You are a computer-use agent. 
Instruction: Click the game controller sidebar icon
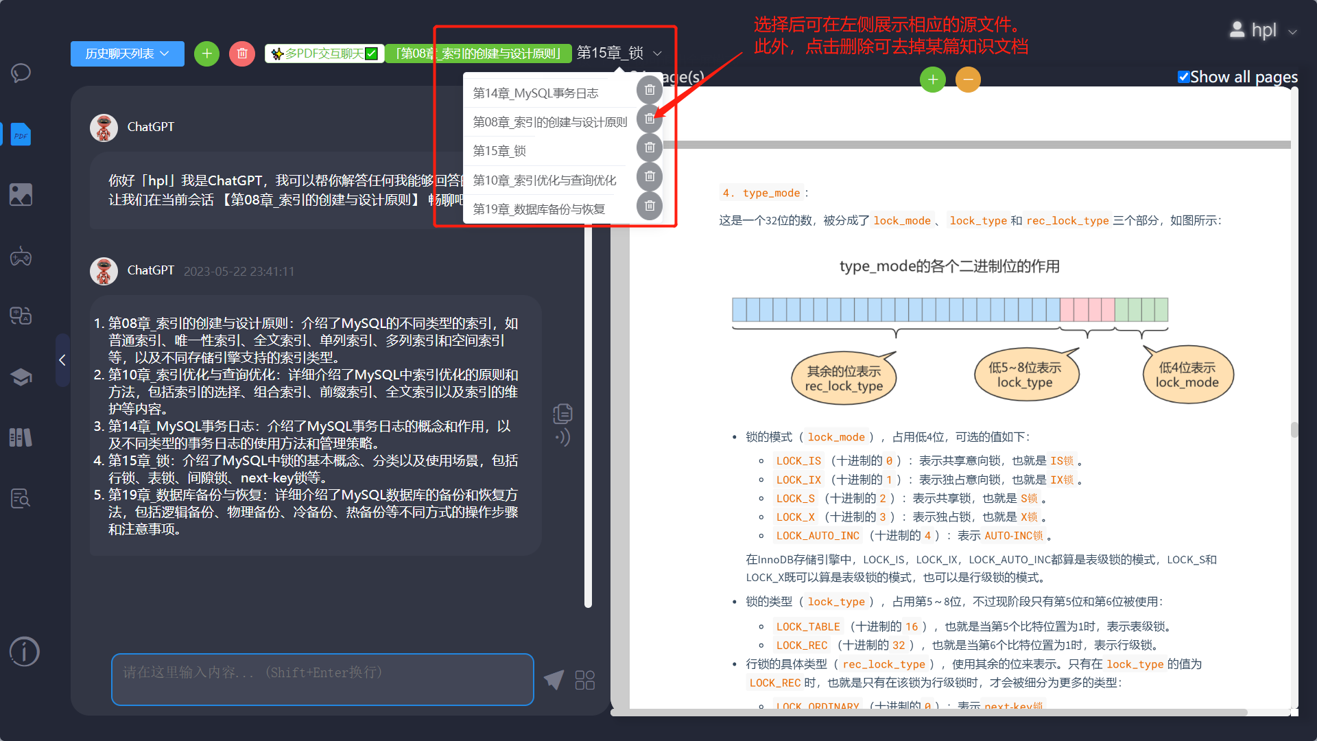point(21,257)
